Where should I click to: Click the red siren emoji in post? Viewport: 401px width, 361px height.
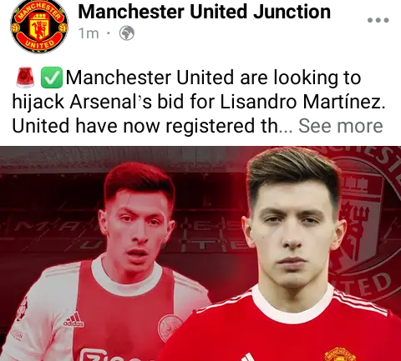pos(25,78)
